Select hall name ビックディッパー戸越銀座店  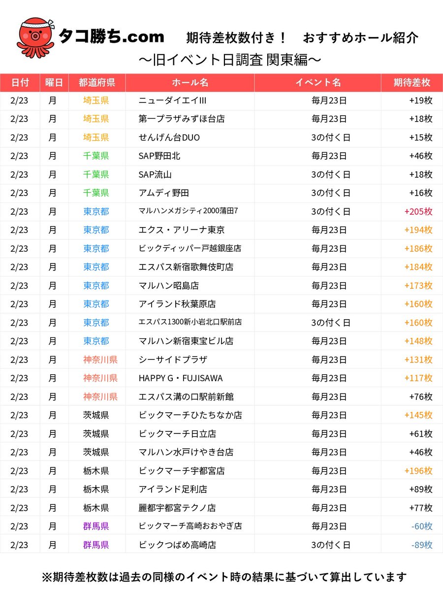[190, 248]
